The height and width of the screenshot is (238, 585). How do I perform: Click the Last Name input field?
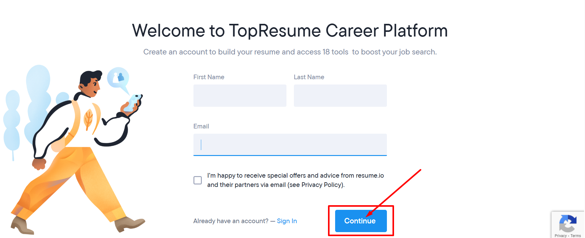point(340,96)
